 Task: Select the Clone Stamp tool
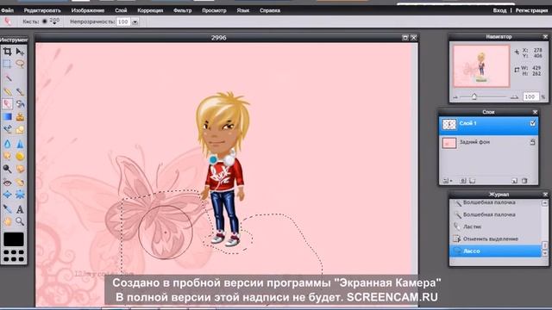[x=20, y=117]
